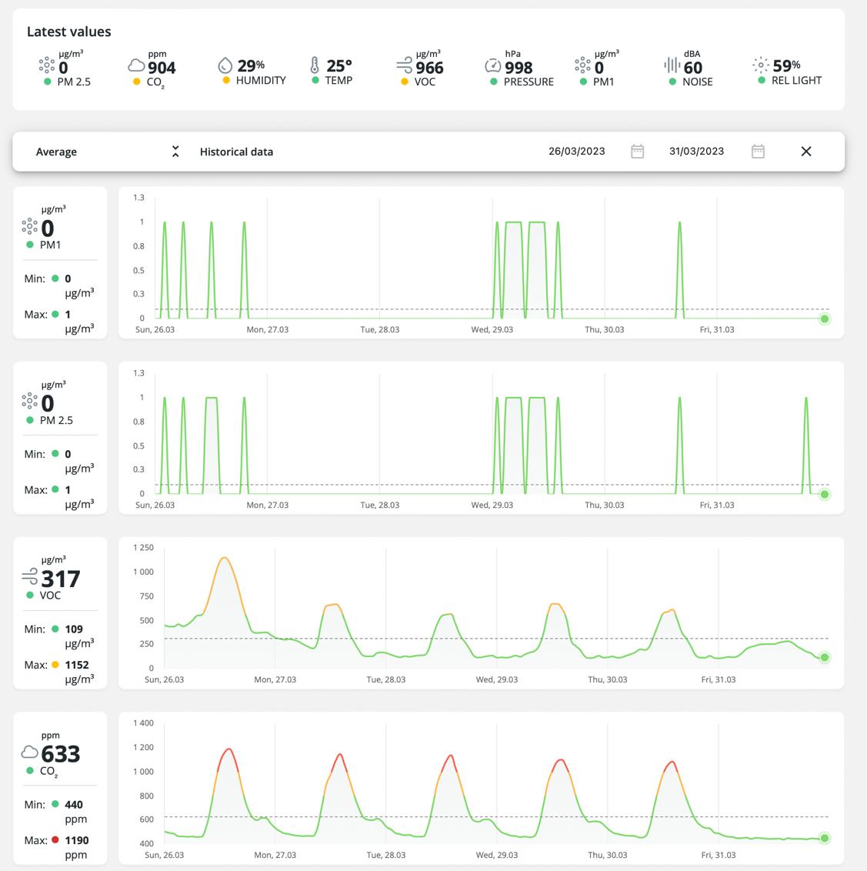Click the CO2 cloud icon in chart side card
The image size is (867, 871).
coord(29,752)
